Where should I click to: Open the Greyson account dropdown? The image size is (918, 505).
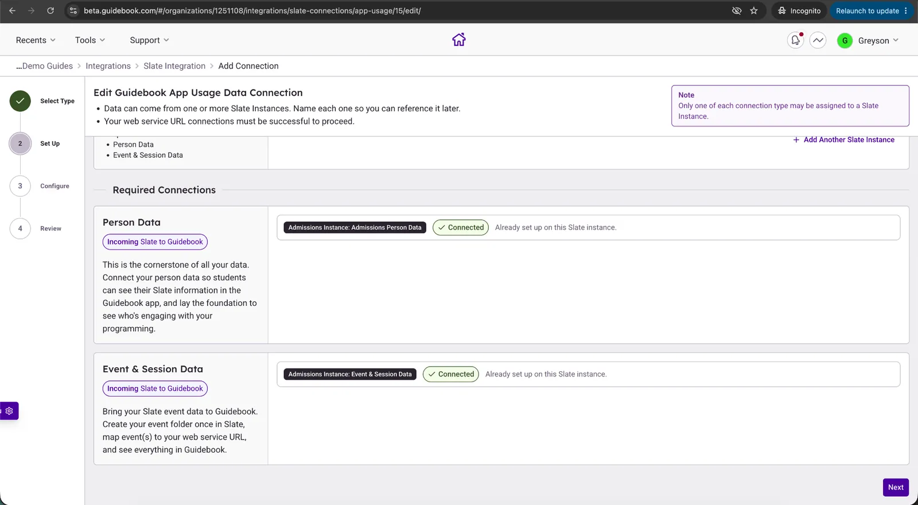[878, 40]
